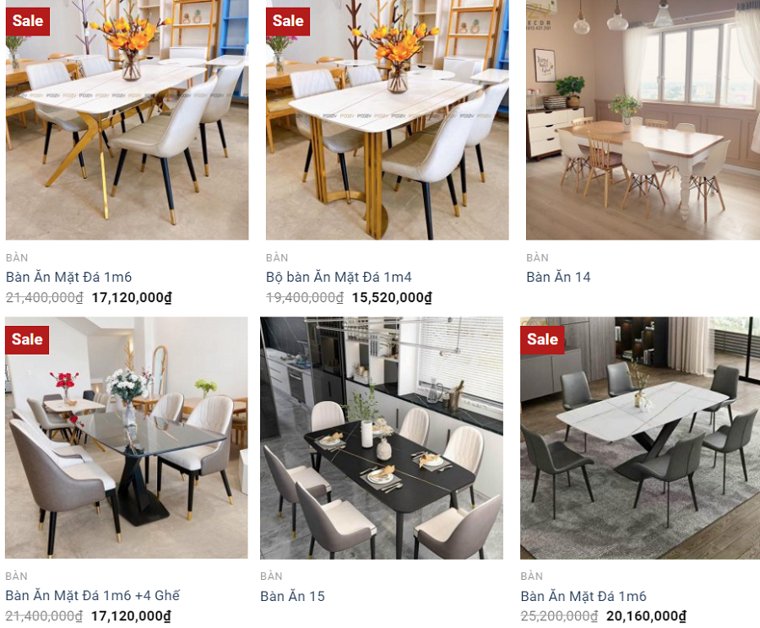Viewport: 760px width, 628px height.
Task: Open the Bàn Ăn Mặt Đá 1m6 +4 Ghế link
Action: pyautogui.click(x=93, y=596)
